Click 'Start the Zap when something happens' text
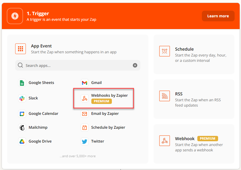The width and height of the screenshot is (241, 170). coord(73,52)
